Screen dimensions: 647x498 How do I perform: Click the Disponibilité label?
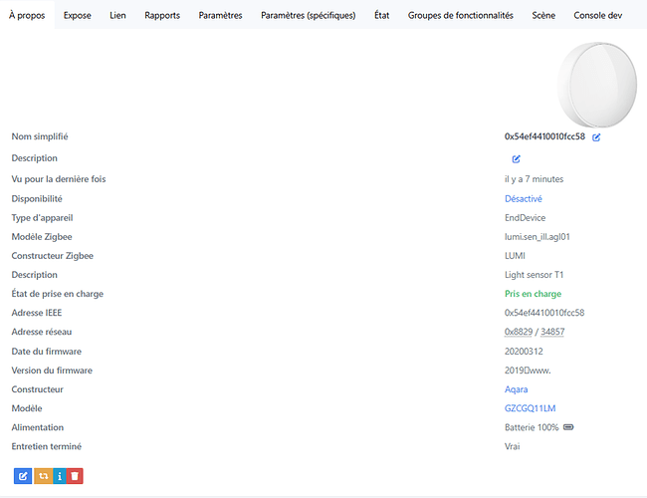tap(37, 199)
